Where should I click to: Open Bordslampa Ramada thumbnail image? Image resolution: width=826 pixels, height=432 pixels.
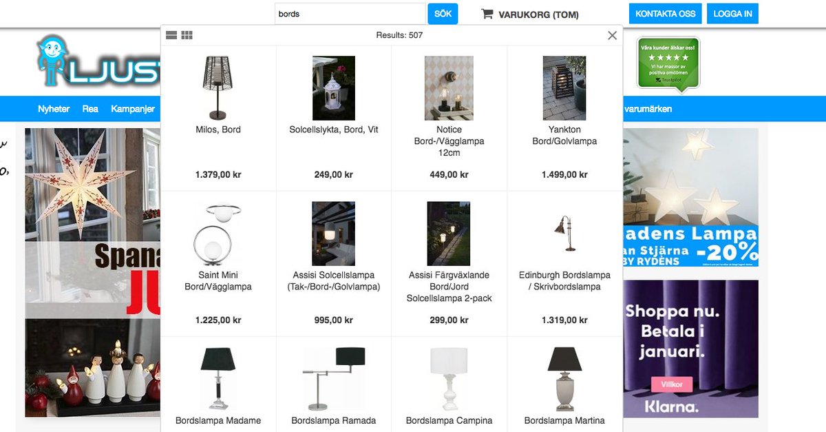coord(334,379)
